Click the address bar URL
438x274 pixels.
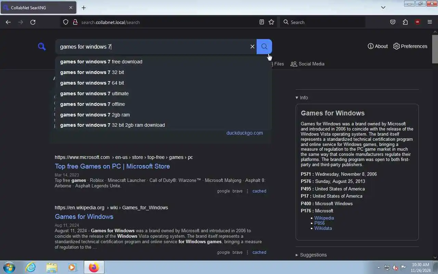111,22
